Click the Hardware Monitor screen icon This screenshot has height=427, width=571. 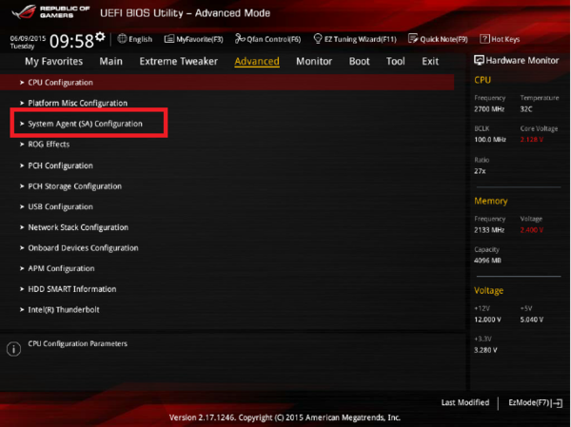click(x=479, y=61)
